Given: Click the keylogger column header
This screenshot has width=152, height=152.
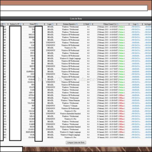Looking at the screenshot, I should (147, 24).
